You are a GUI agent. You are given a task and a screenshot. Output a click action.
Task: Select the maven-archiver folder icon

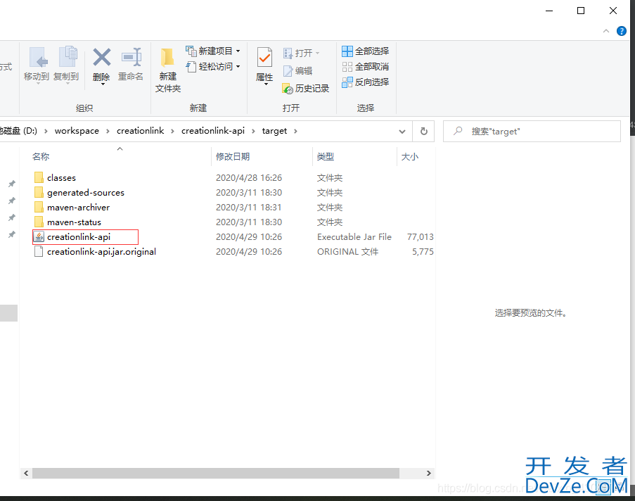pos(39,207)
